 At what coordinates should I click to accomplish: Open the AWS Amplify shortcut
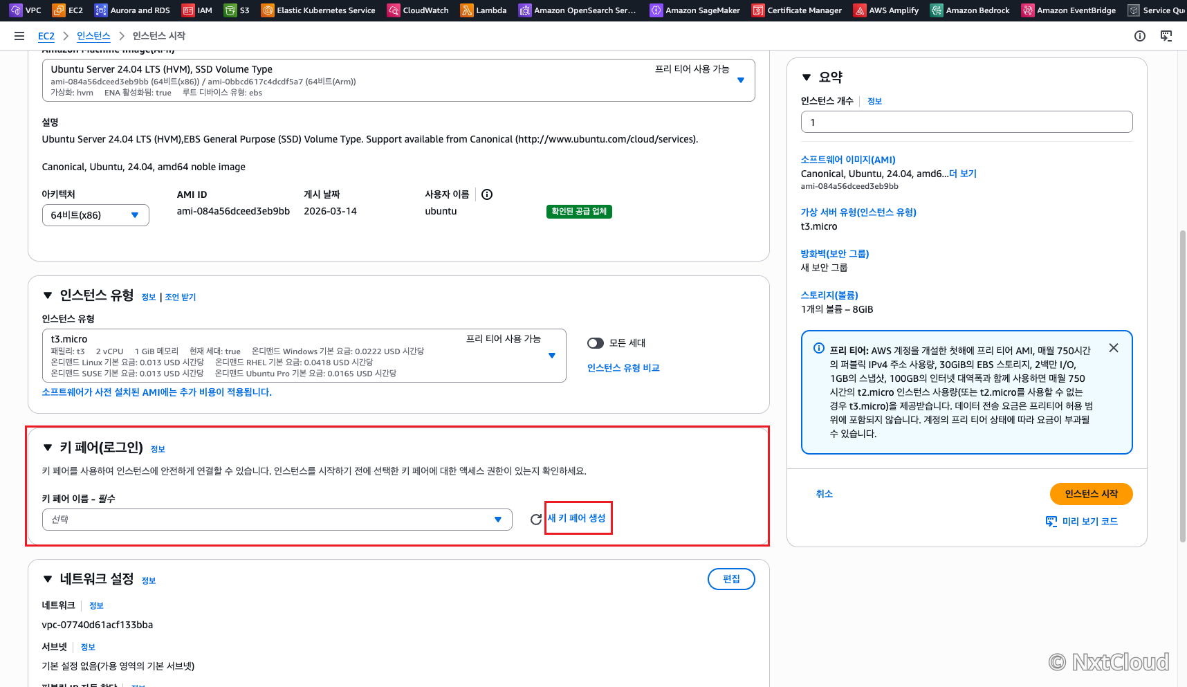886,10
